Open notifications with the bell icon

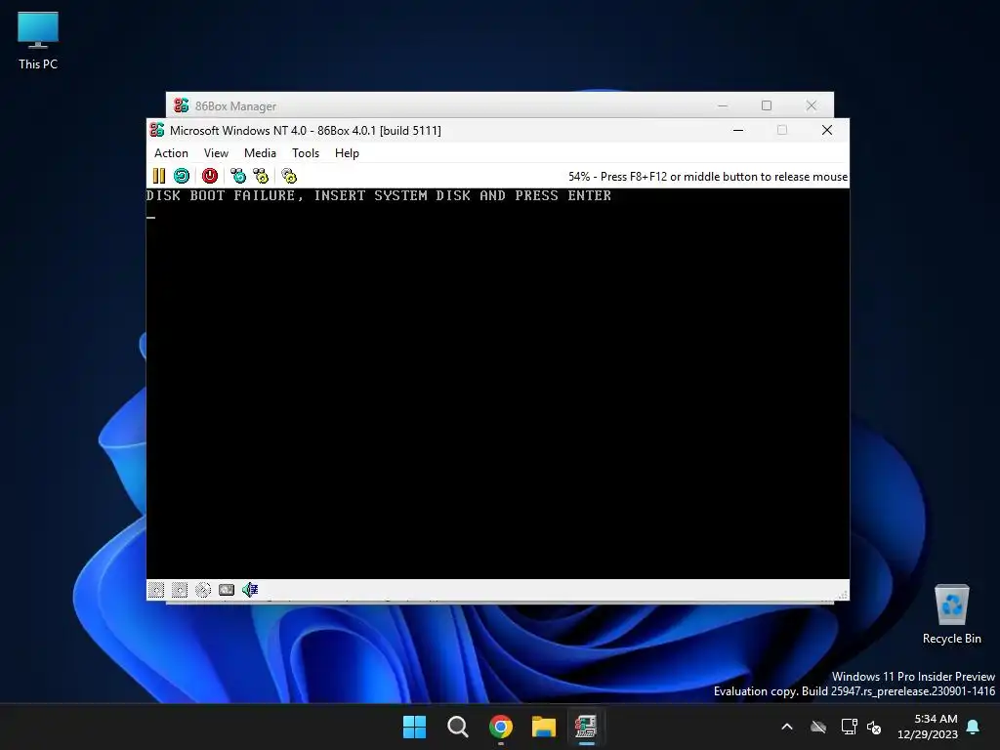[974, 727]
